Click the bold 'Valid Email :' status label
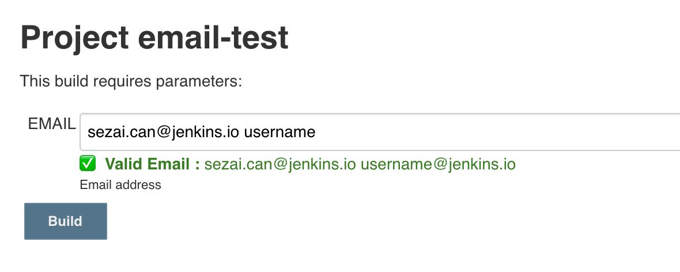The height and width of the screenshot is (272, 680). (x=152, y=164)
